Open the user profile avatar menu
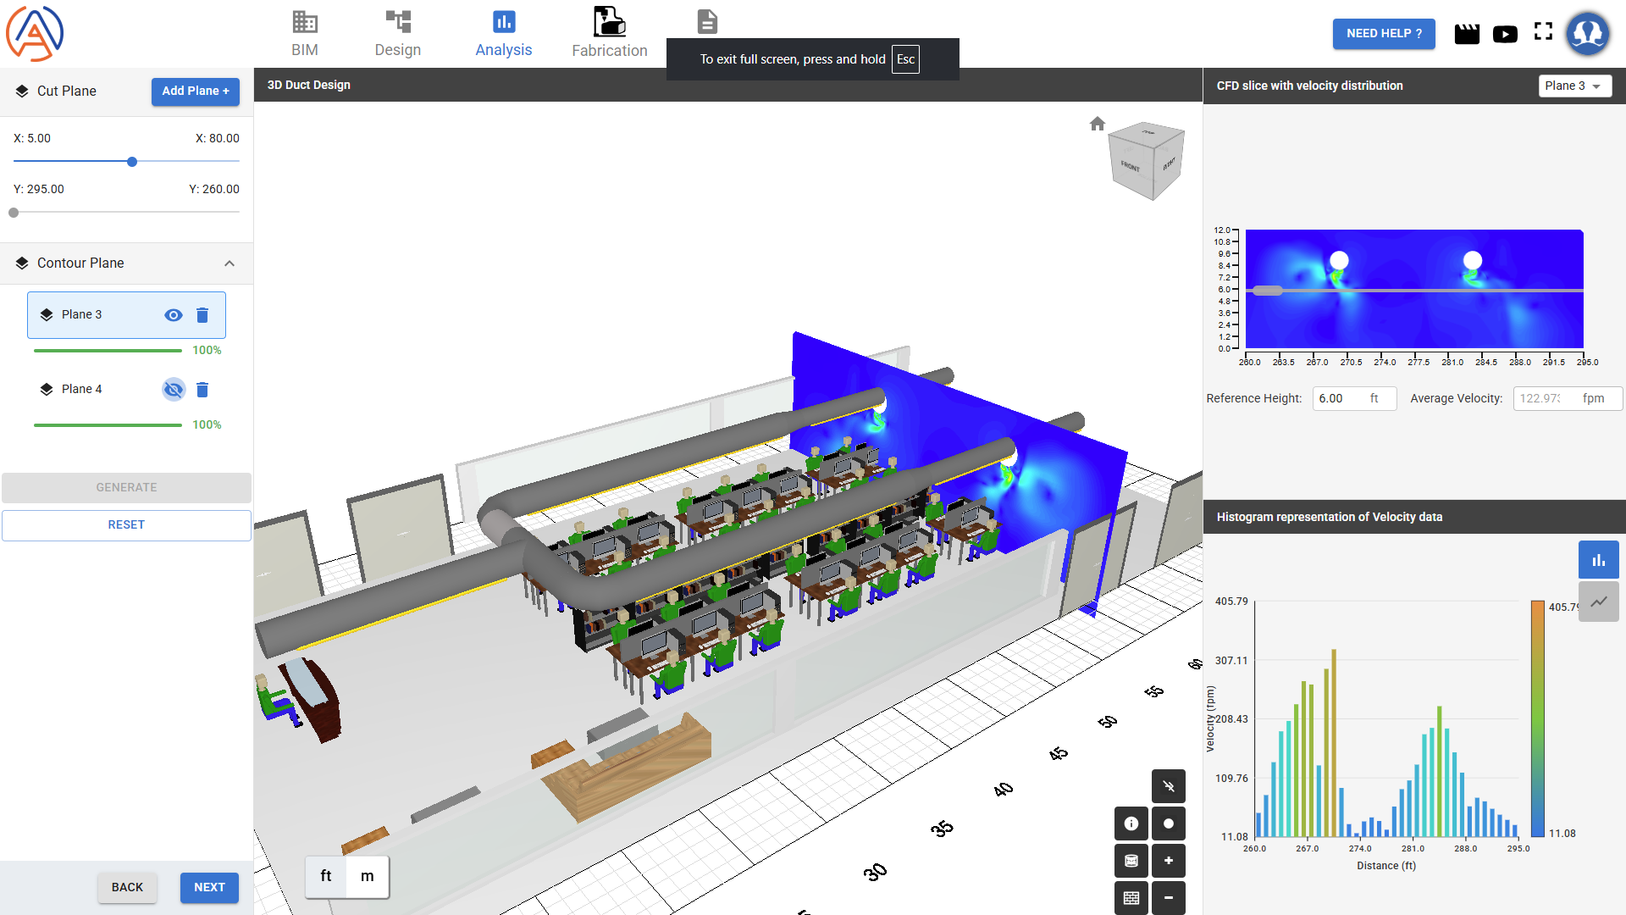 pos(1587,34)
